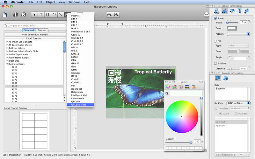Open the Template Address dropdown

click(240, 108)
